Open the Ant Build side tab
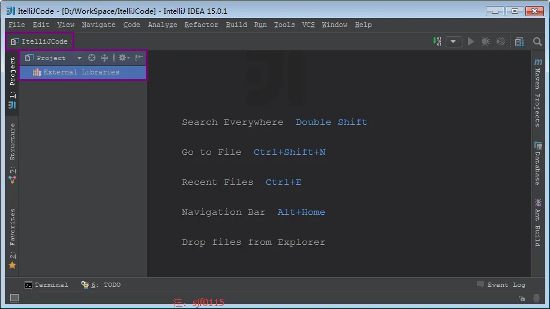This screenshot has height=309, width=550. pos(538,223)
